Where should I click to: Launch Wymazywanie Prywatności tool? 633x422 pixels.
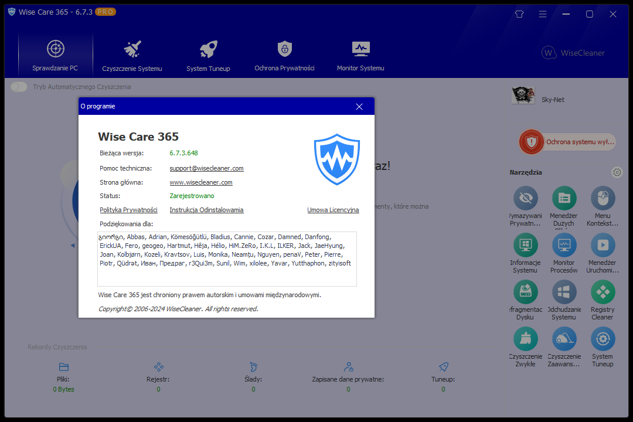point(525,206)
